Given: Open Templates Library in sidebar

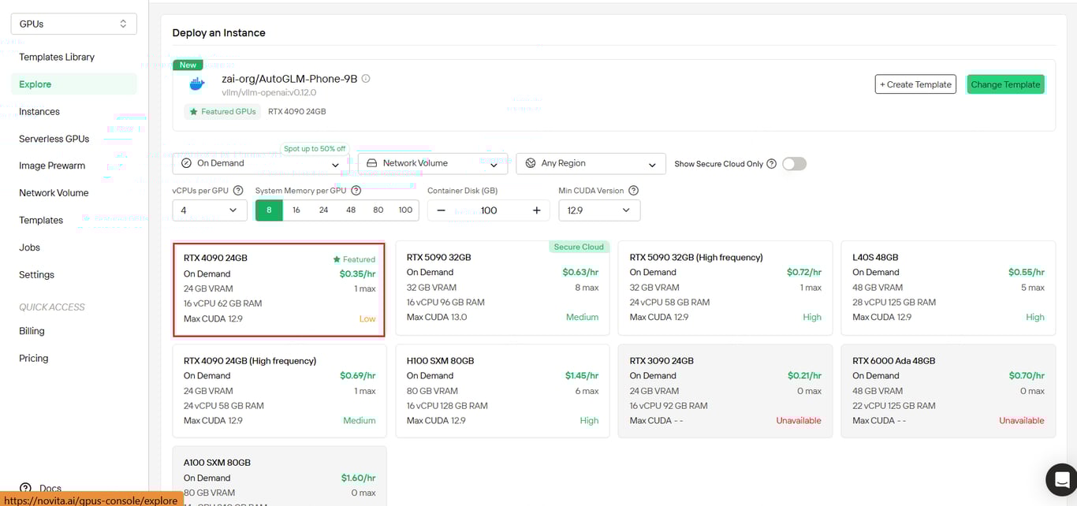Looking at the screenshot, I should [57, 57].
